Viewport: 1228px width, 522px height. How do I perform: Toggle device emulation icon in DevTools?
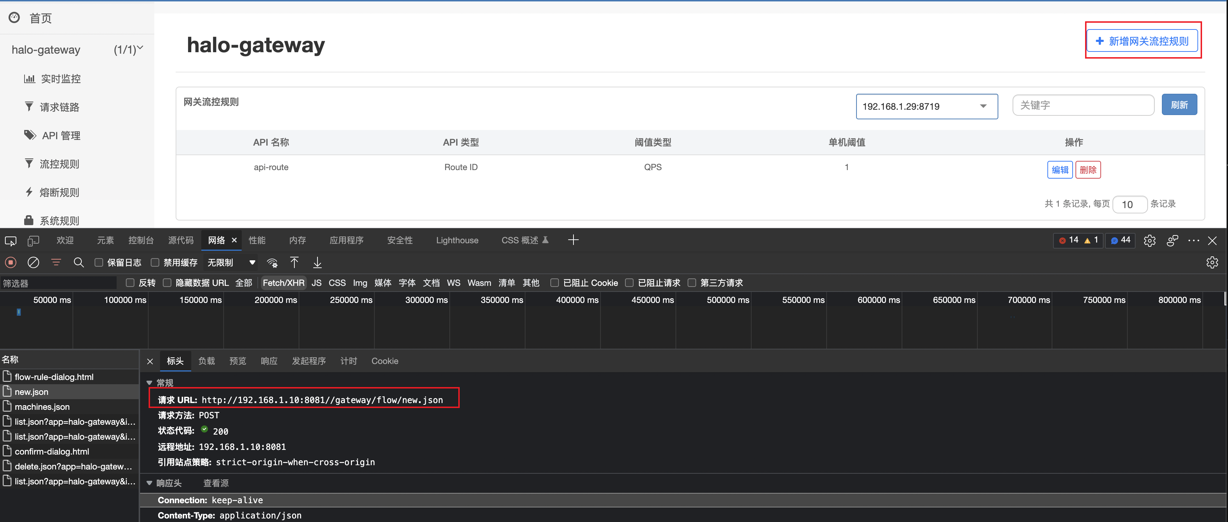point(33,241)
